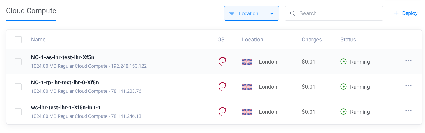Click Debian OS icon for NO-1-as-lhr-test-lhr-Xf5n

222,62
